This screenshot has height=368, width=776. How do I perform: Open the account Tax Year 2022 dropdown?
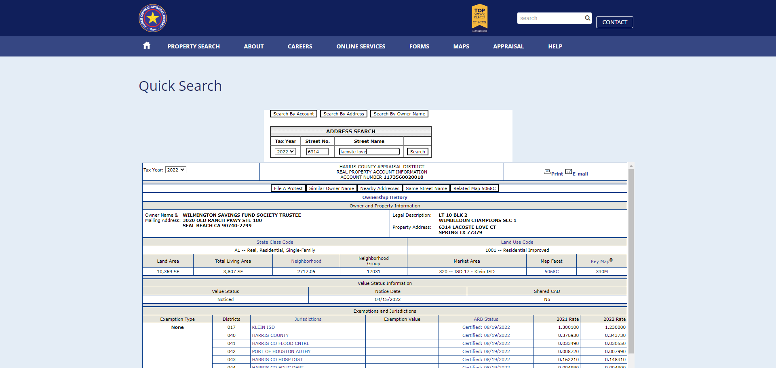pyautogui.click(x=176, y=170)
